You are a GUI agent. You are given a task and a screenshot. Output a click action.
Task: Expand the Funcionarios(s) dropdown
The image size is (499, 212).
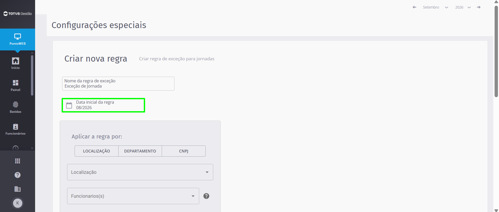coord(133,196)
